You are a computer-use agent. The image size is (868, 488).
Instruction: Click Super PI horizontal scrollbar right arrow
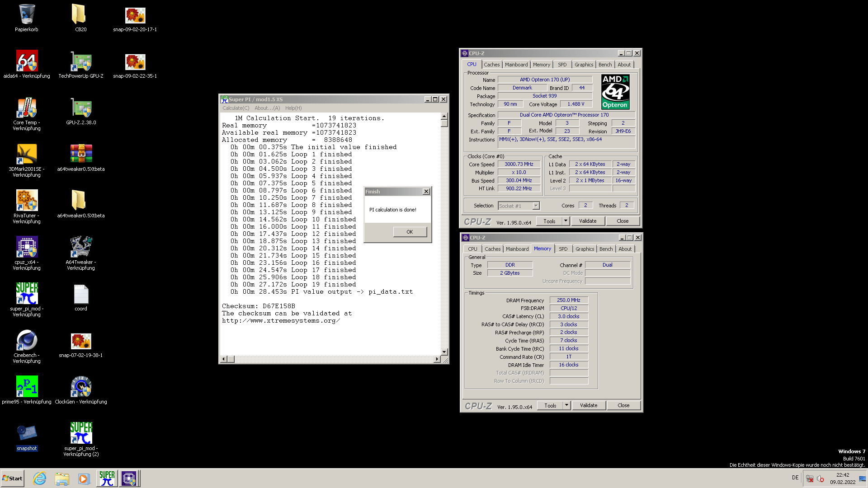pos(436,359)
